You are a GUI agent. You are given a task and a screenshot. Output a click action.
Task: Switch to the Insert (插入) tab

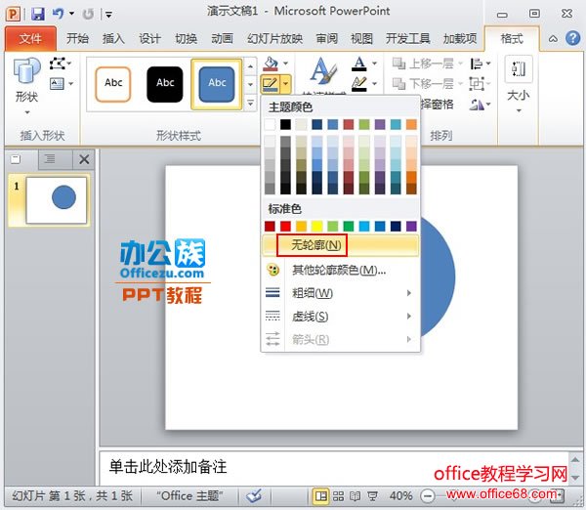[113, 38]
